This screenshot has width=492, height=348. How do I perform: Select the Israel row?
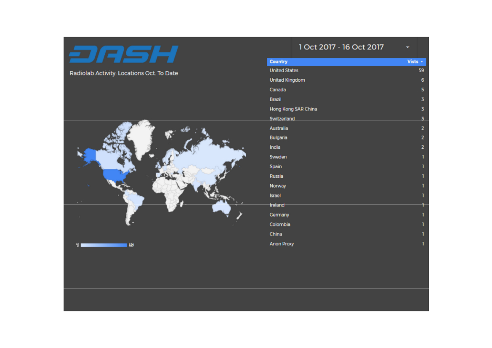coord(346,195)
